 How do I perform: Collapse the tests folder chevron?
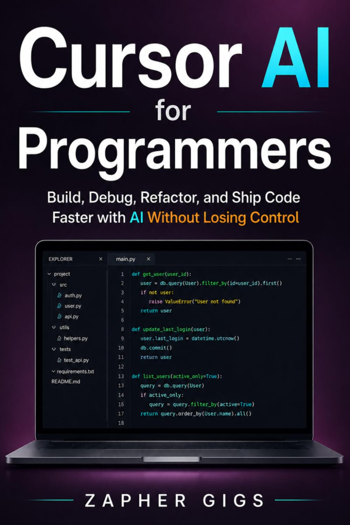[54, 349]
